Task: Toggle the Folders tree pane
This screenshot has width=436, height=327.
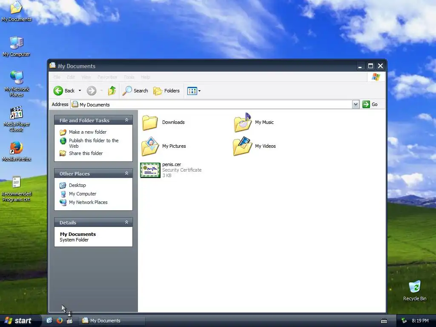Action: pos(166,91)
